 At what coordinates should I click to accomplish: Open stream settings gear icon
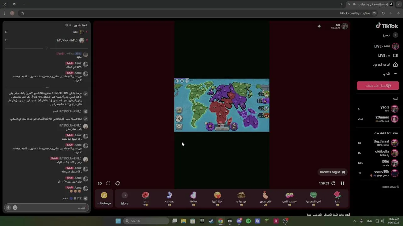click(117, 183)
